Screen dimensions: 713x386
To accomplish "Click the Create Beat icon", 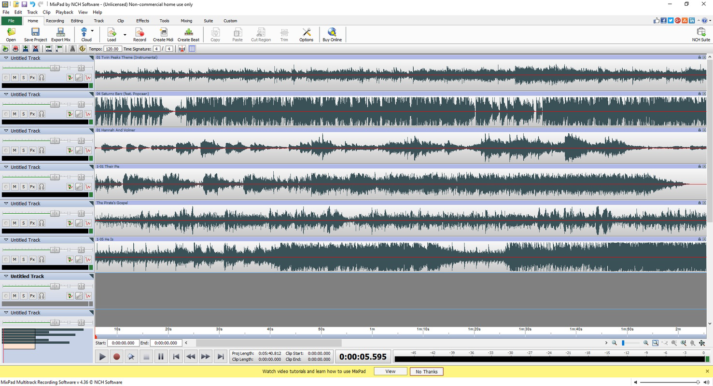I will pyautogui.click(x=188, y=34).
